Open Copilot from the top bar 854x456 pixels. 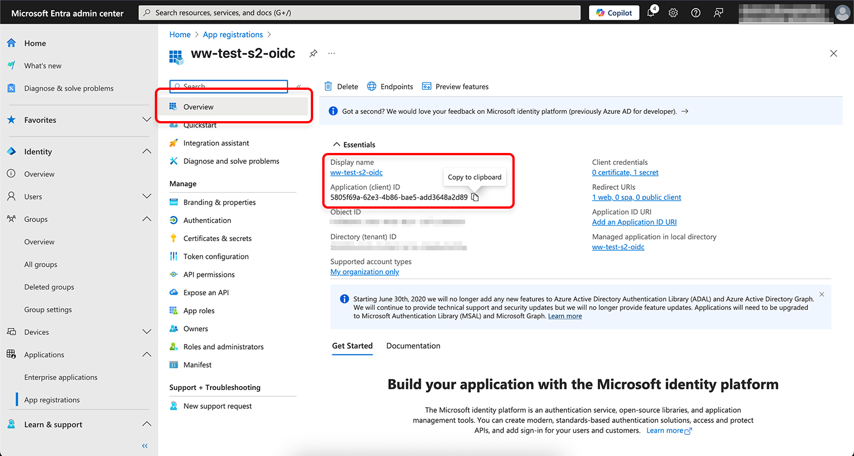click(614, 12)
